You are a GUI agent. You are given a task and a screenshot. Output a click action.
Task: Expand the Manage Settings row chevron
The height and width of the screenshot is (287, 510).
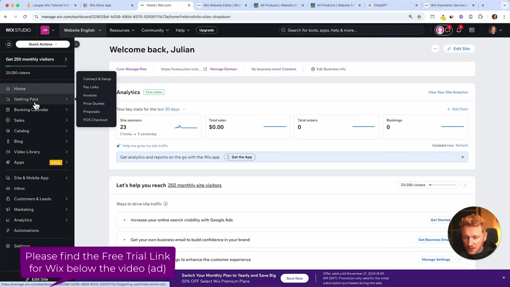click(x=459, y=259)
